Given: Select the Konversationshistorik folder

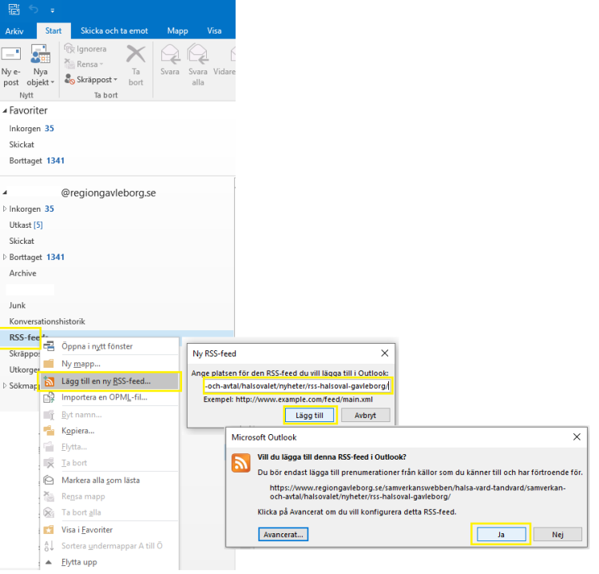Looking at the screenshot, I should click(47, 321).
